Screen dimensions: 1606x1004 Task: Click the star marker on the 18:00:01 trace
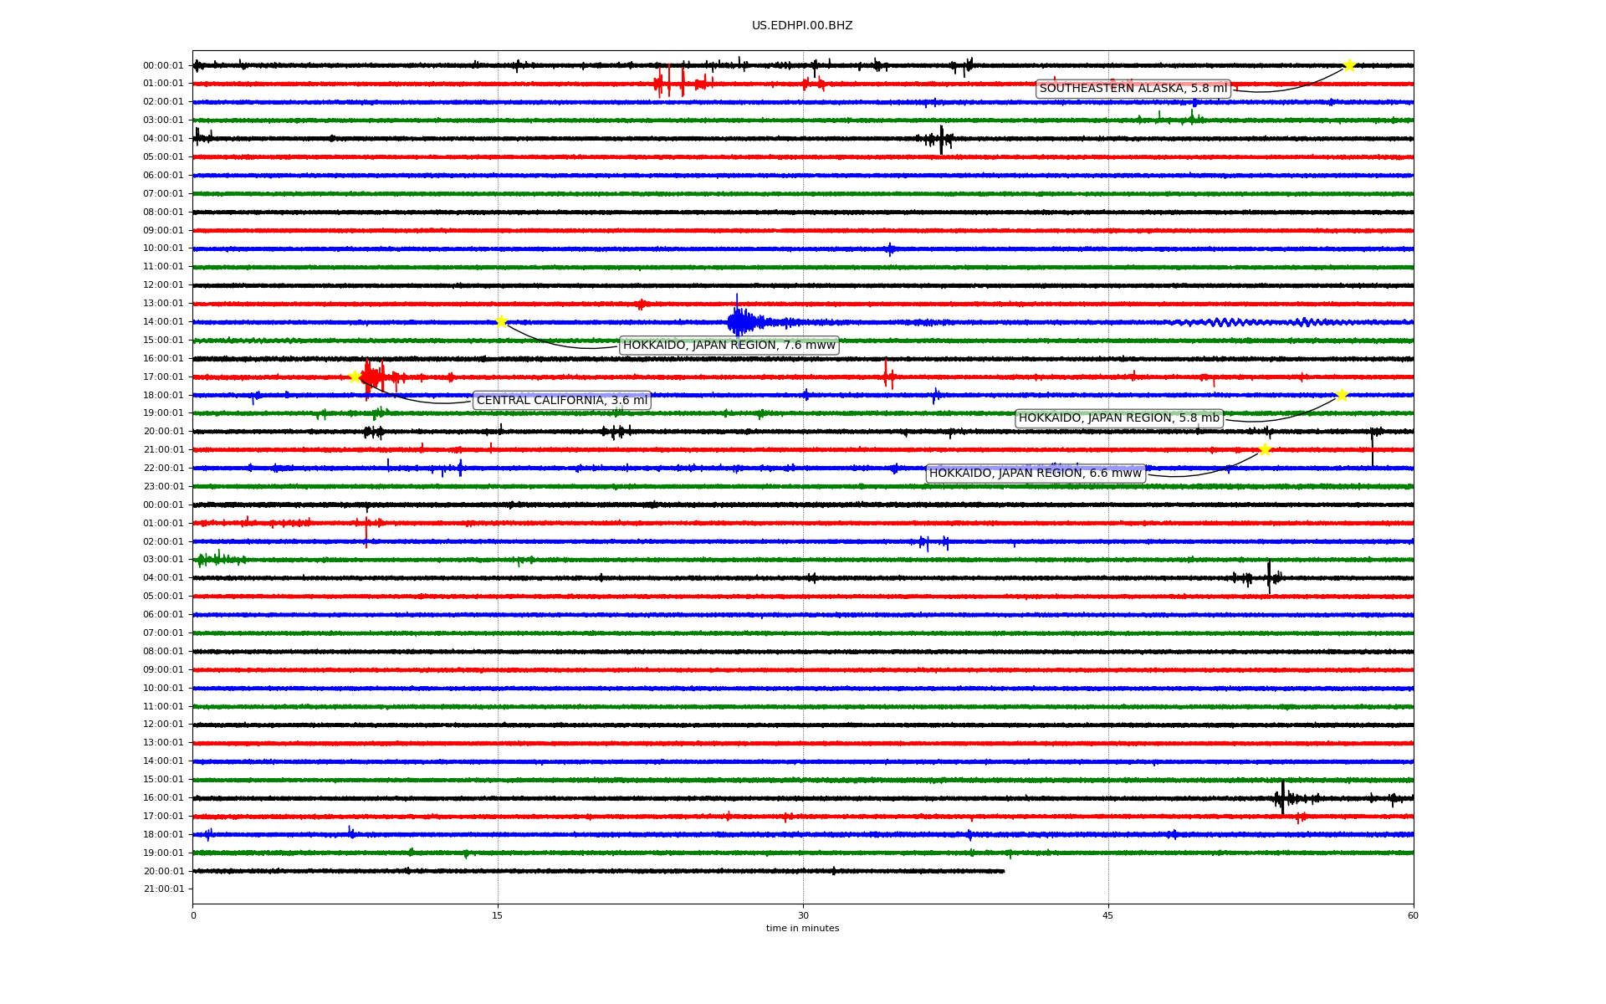[x=1342, y=395]
